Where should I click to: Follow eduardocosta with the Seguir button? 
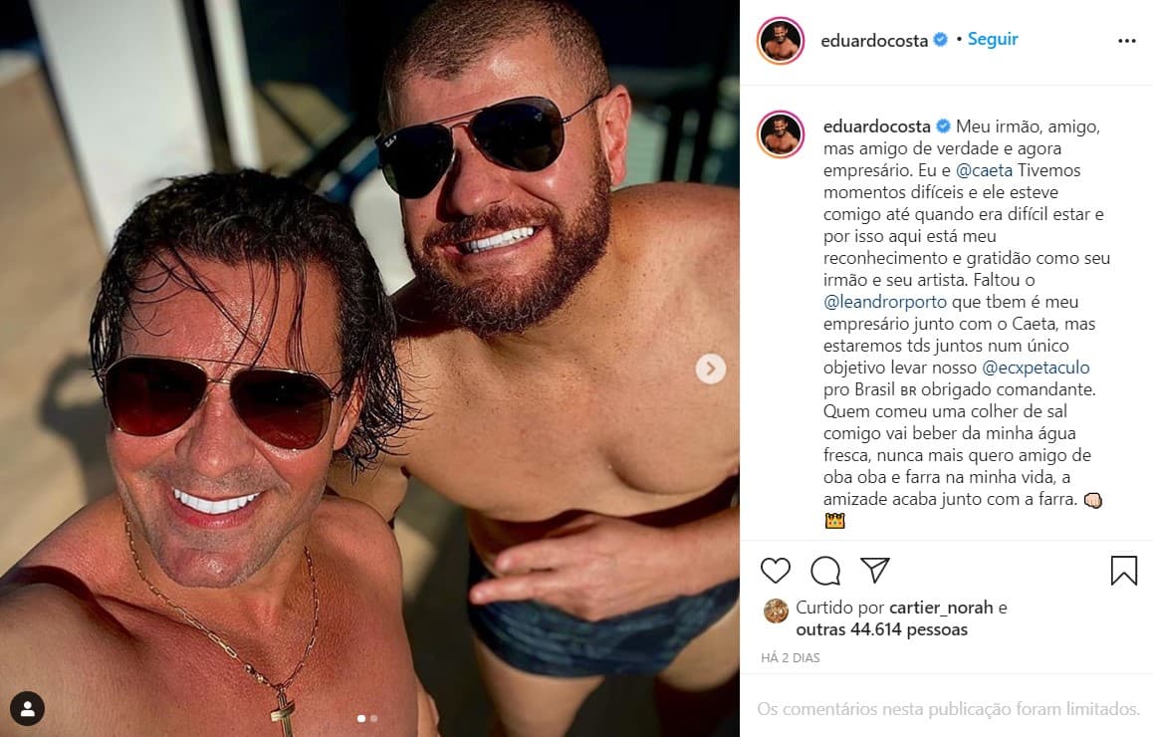[993, 39]
